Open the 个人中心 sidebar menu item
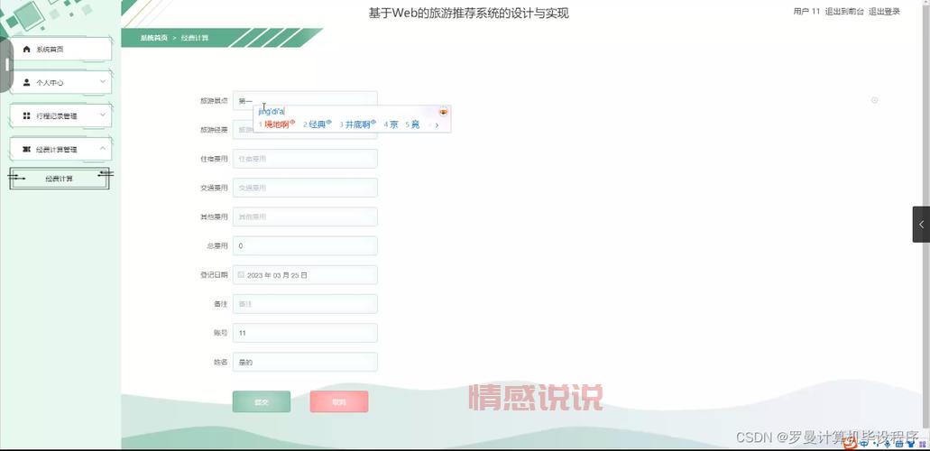Viewport: 930px width, 451px height. point(60,82)
